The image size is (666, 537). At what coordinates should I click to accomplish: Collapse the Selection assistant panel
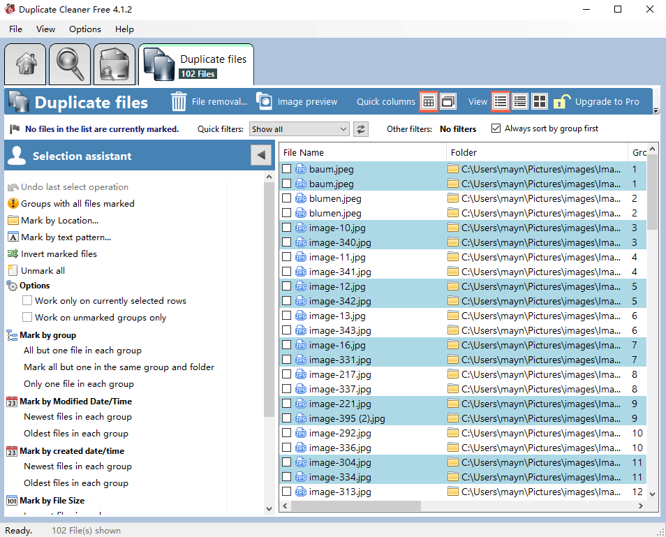pyautogui.click(x=261, y=156)
